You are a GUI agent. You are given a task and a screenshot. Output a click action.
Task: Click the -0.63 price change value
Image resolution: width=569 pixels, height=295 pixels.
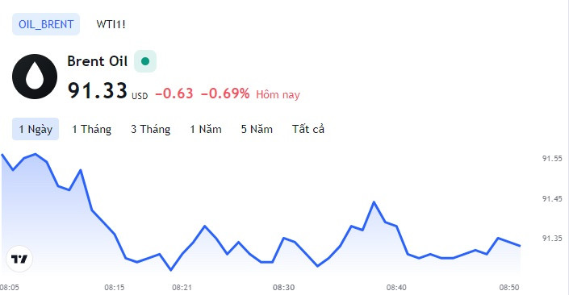(x=174, y=93)
